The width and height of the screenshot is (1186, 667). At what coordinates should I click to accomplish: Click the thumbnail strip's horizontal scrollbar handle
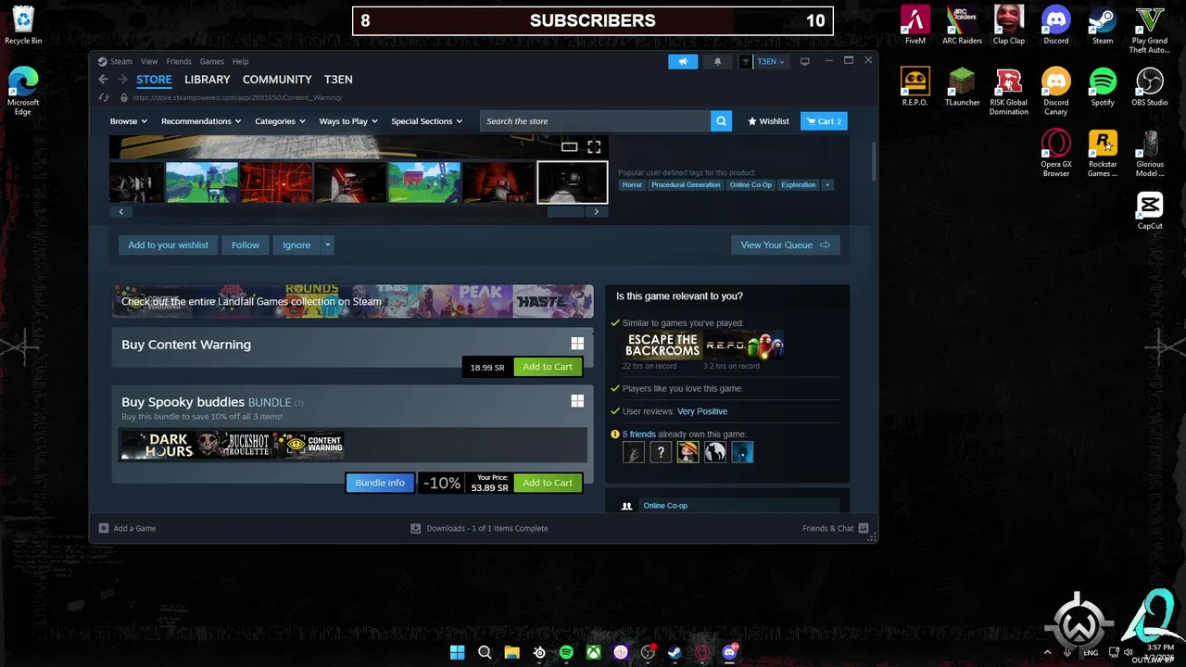tap(566, 211)
